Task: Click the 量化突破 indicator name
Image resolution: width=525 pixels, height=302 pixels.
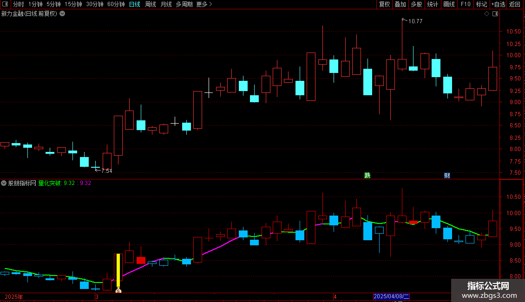Action: click(x=50, y=183)
